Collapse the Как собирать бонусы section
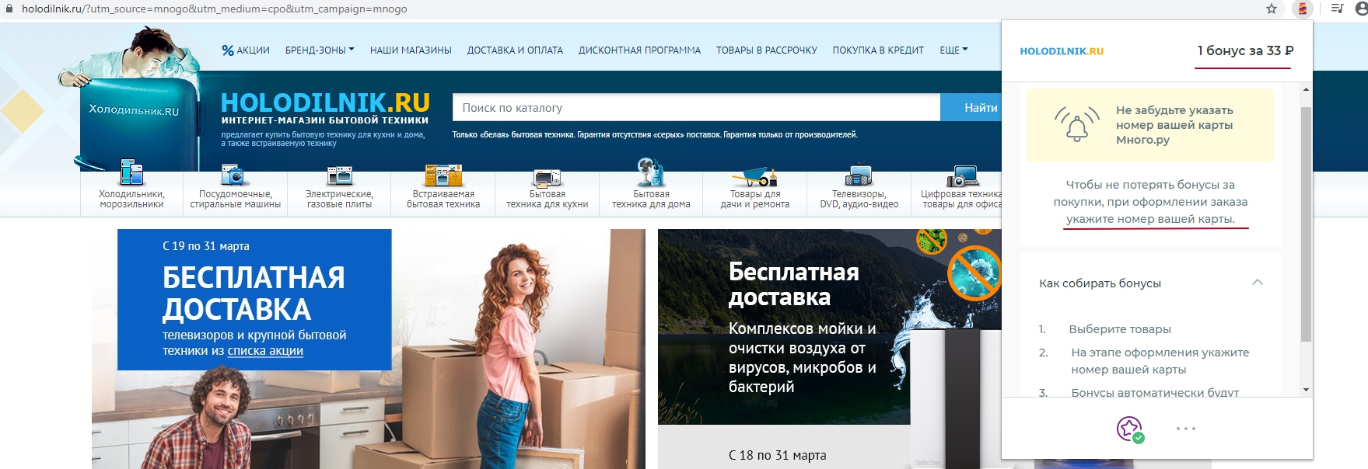The height and width of the screenshot is (469, 1368). pos(1258,283)
